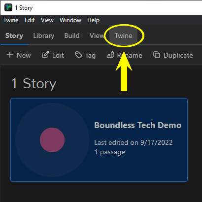Click the large 1 Story heading

(x=34, y=83)
